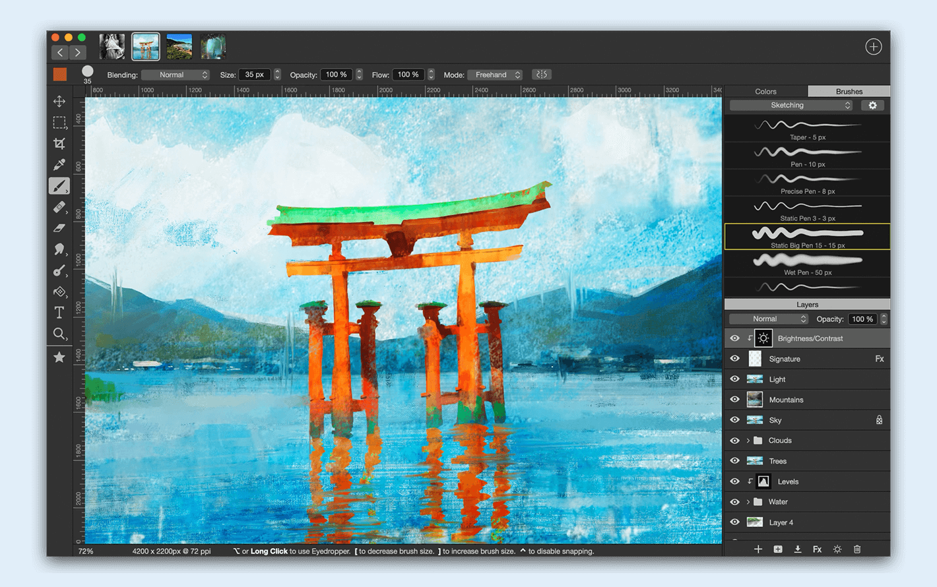
Task: Go to next document with forward arrow
Action: click(x=78, y=52)
